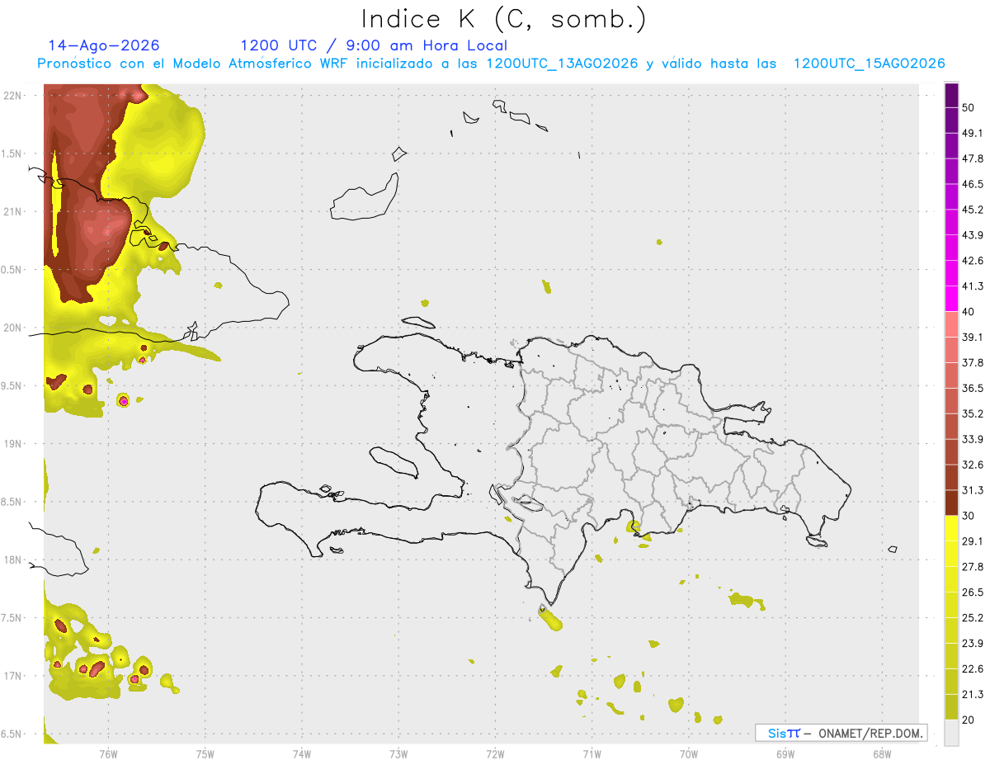The width and height of the screenshot is (990, 765).
Task: Select the colorbar value "25.2"
Action: [973, 617]
